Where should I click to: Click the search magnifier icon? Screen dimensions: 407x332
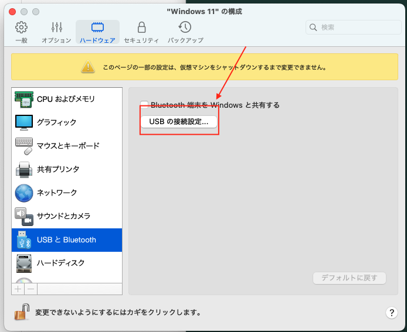313,28
